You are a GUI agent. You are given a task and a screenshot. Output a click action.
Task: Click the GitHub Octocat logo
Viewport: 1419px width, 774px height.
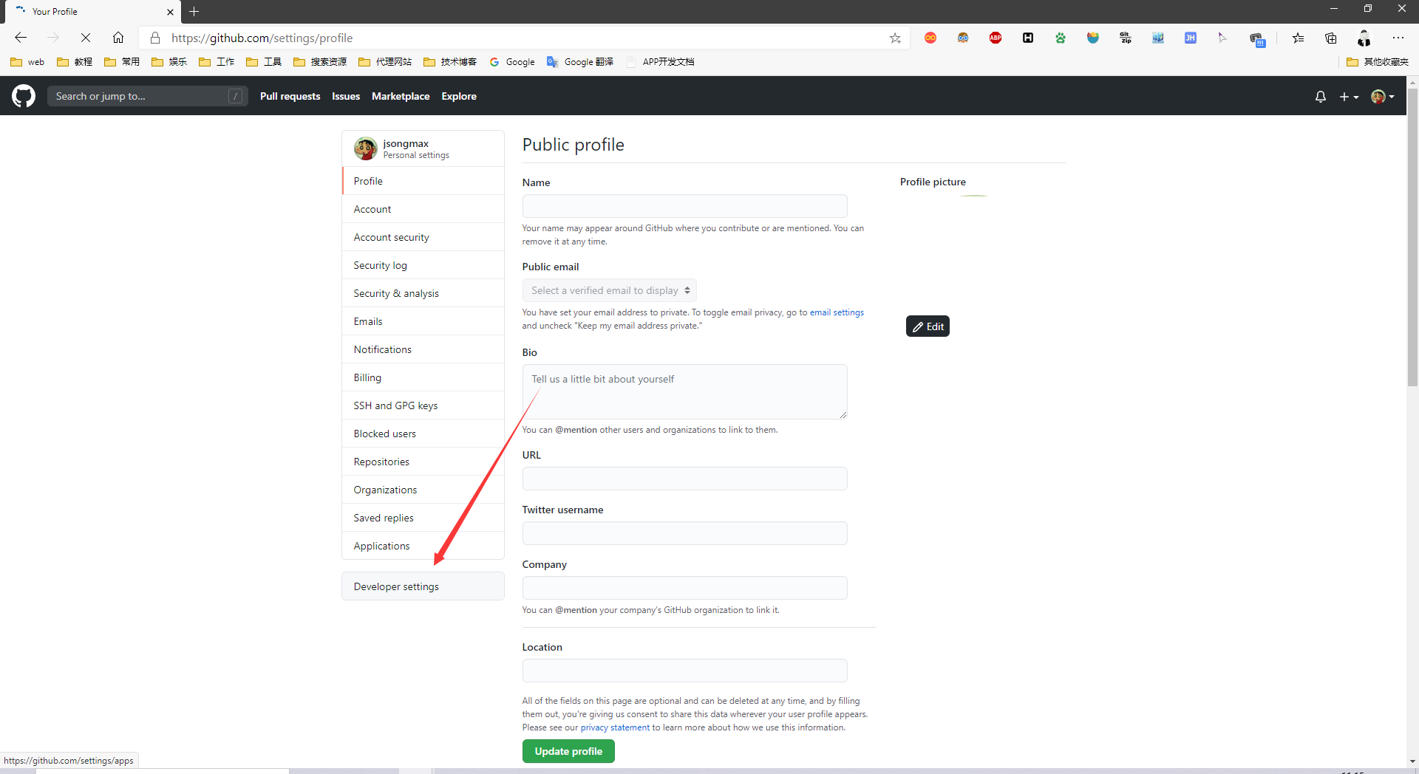tap(24, 96)
